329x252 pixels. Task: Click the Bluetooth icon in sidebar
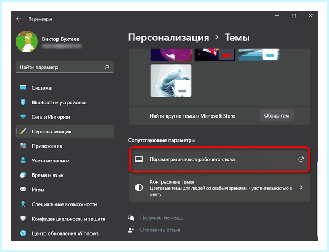click(x=23, y=102)
